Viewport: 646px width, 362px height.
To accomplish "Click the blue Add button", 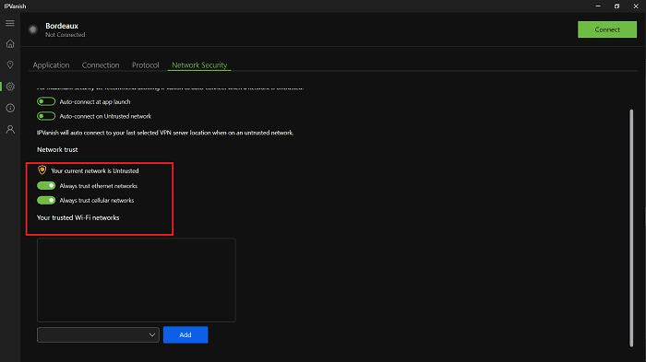I will click(x=185, y=335).
